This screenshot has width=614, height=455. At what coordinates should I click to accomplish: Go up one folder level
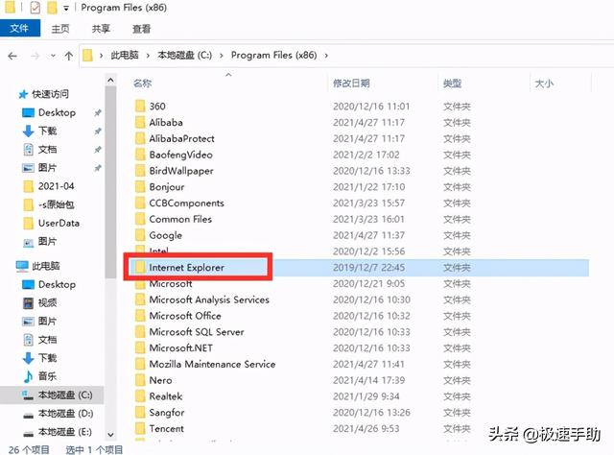click(x=69, y=56)
